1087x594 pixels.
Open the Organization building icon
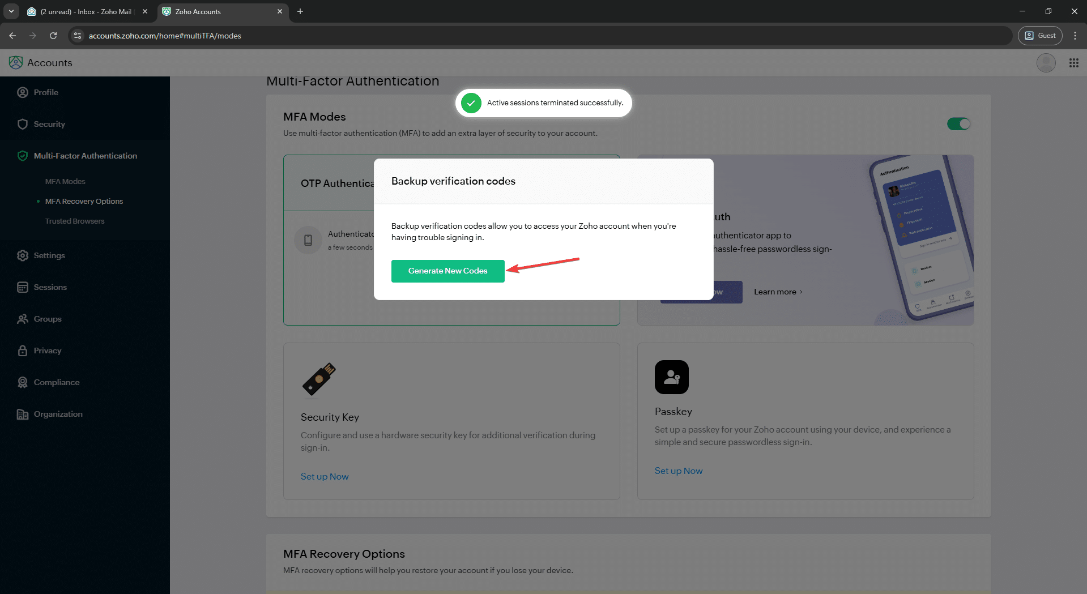pyautogui.click(x=23, y=414)
